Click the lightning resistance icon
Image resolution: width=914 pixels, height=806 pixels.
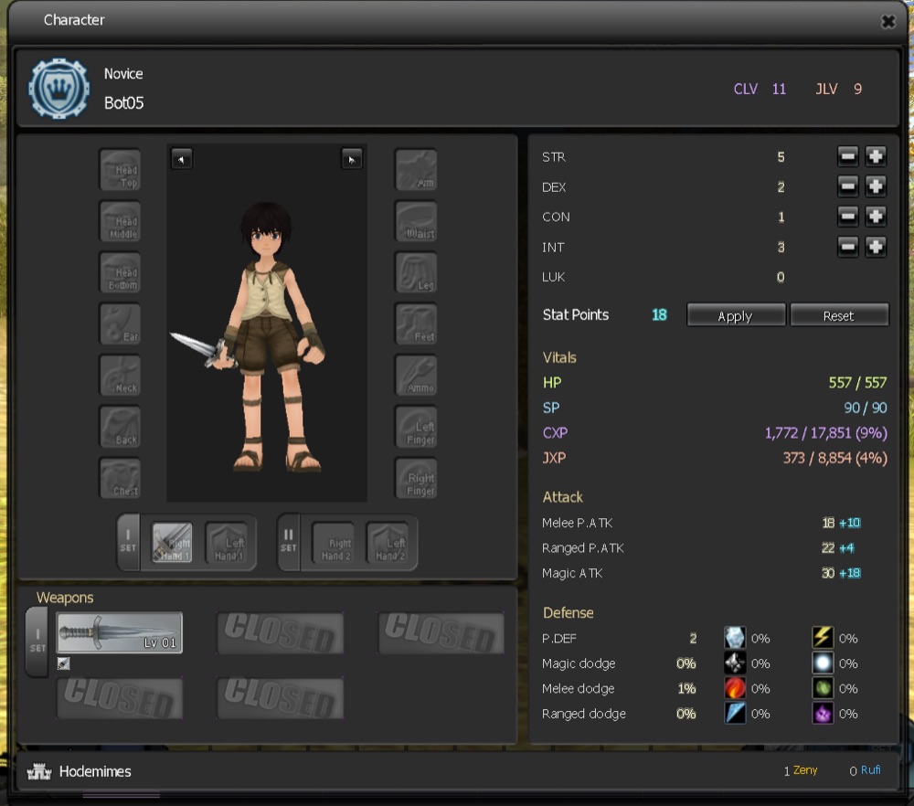pyautogui.click(x=823, y=638)
